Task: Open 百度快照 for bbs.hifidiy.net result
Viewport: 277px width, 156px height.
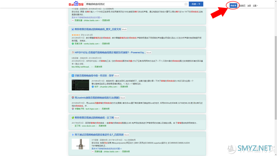Action: (99, 67)
